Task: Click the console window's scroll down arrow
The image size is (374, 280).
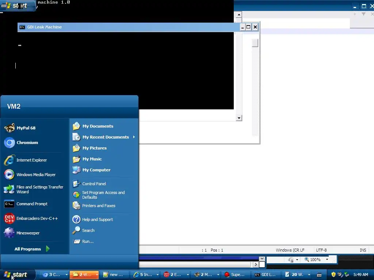Action: 239,118
